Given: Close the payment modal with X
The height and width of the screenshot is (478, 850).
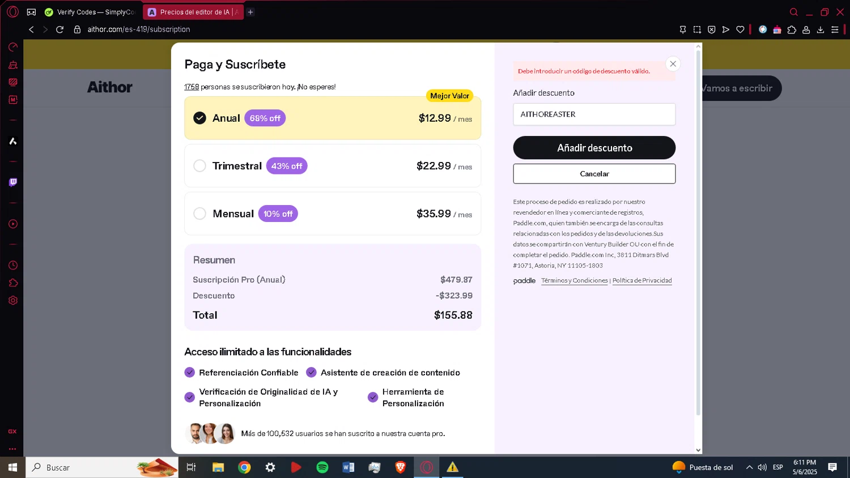Looking at the screenshot, I should click(x=673, y=63).
